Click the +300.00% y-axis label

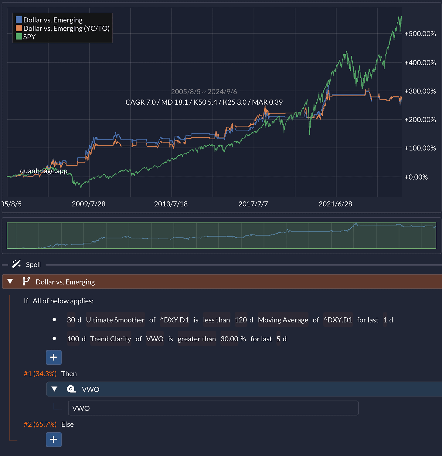coord(420,91)
